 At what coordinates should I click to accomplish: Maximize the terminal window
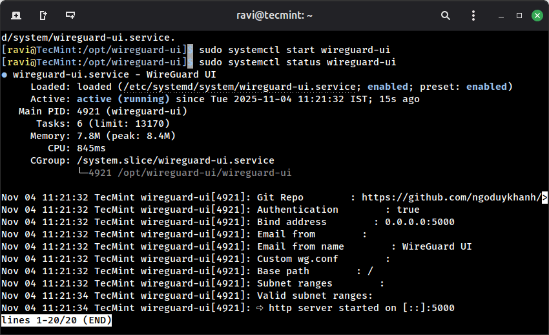(x=519, y=15)
